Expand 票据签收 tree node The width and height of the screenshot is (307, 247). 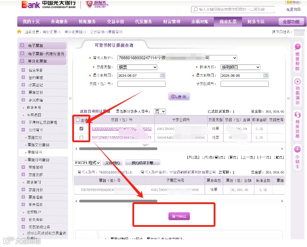[23, 92]
